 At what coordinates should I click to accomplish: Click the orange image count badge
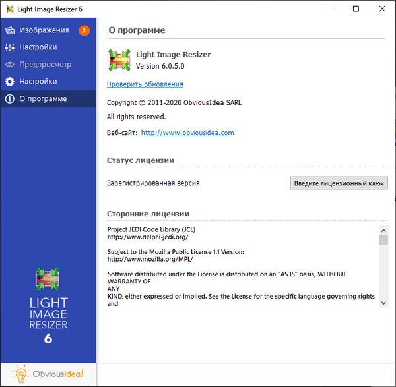coord(84,30)
